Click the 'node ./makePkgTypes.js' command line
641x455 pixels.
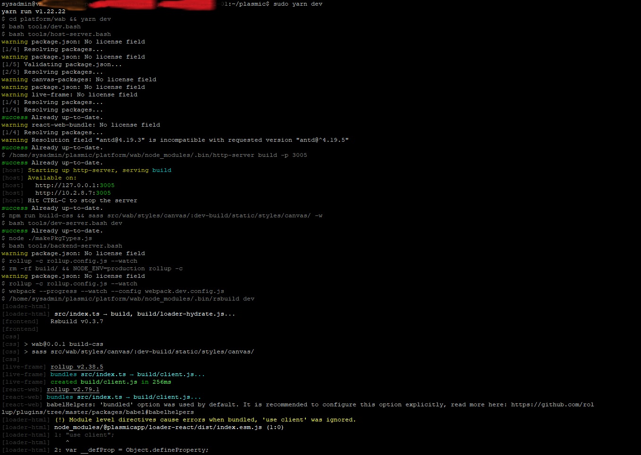point(50,238)
